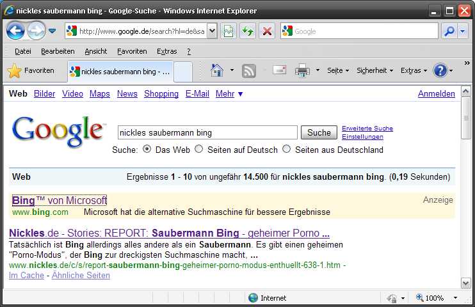Click the scrollbar down arrow
The height and width of the screenshot is (307, 475).
(x=465, y=283)
